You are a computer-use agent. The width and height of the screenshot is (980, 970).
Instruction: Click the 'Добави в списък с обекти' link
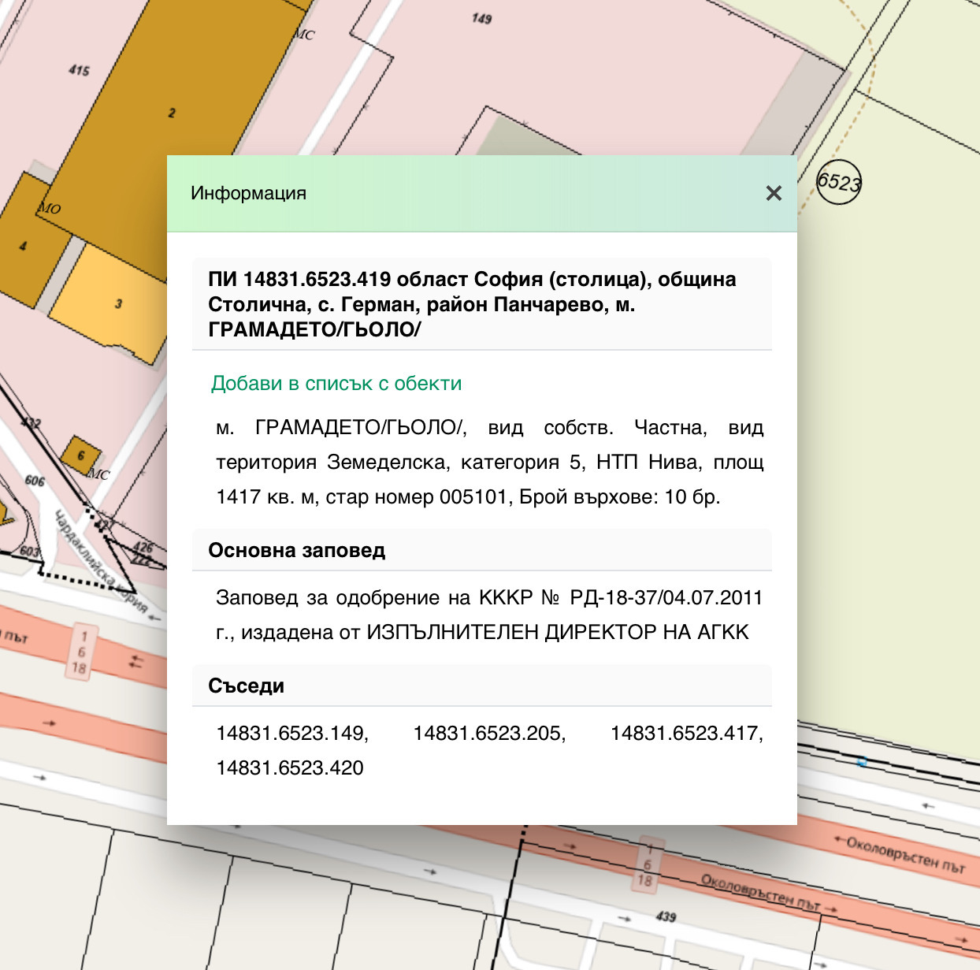[336, 384]
